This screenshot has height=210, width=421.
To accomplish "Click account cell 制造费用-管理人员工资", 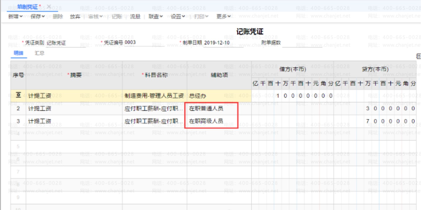I will coord(155,96).
